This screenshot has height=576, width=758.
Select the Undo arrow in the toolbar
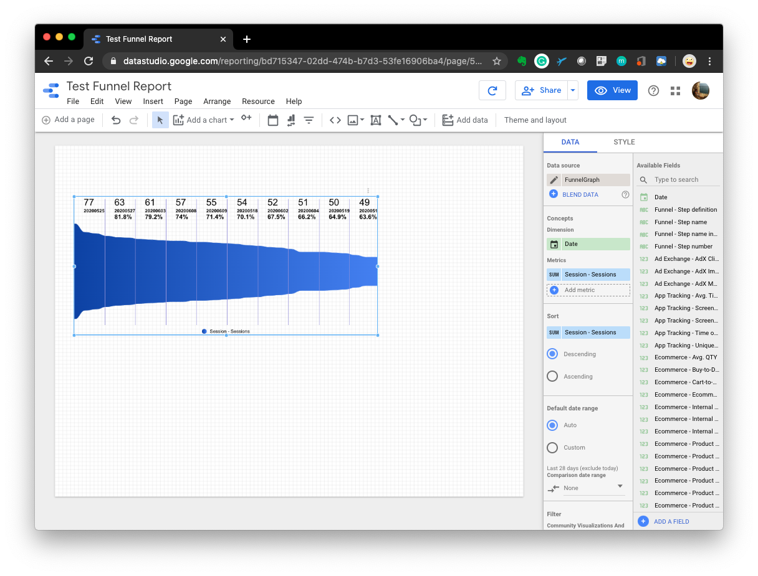click(116, 120)
